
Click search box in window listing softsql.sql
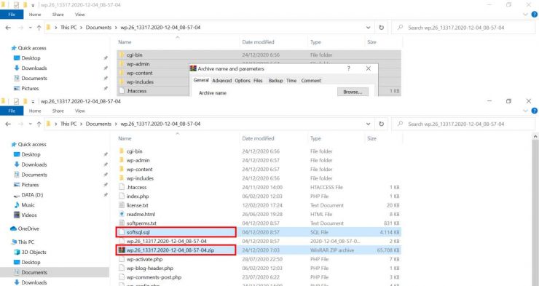coord(463,124)
